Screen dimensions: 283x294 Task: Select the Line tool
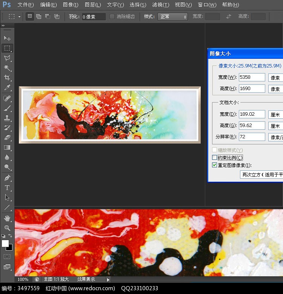(7, 207)
